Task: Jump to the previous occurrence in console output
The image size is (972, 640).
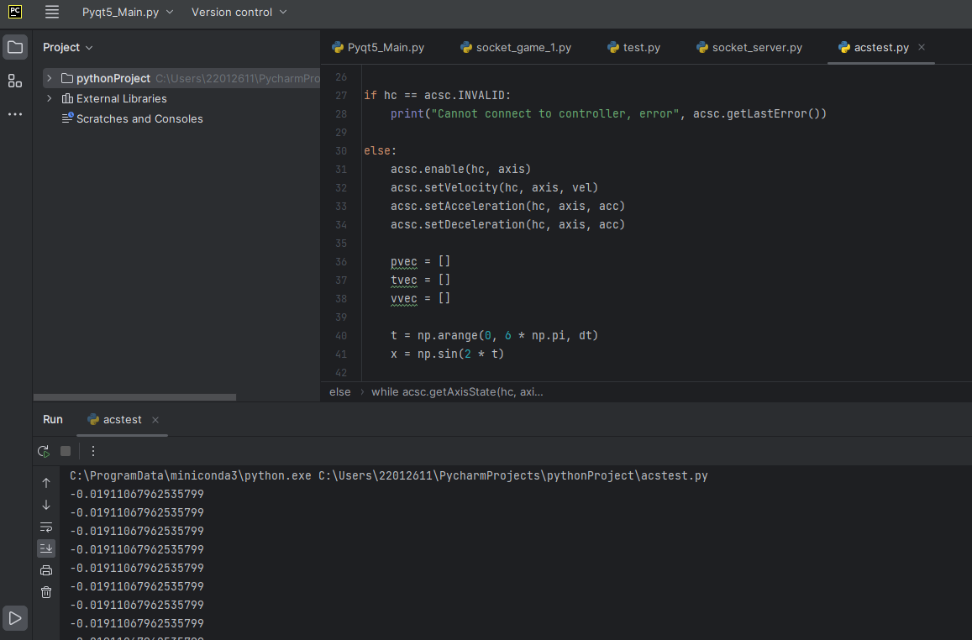Action: [46, 481]
